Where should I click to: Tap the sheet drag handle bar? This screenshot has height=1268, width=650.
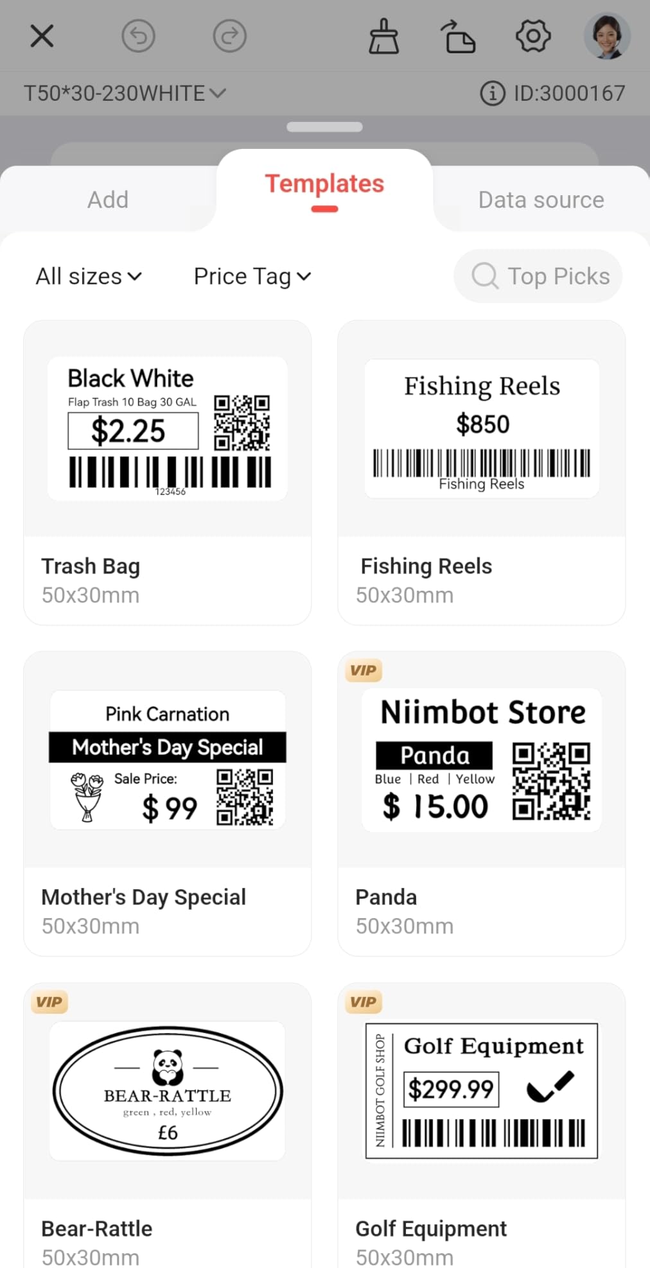324,127
